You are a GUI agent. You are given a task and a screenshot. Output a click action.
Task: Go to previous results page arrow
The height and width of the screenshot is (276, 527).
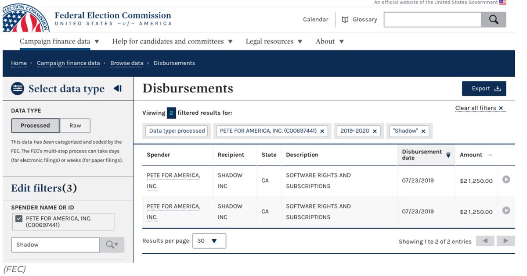tap(485, 241)
